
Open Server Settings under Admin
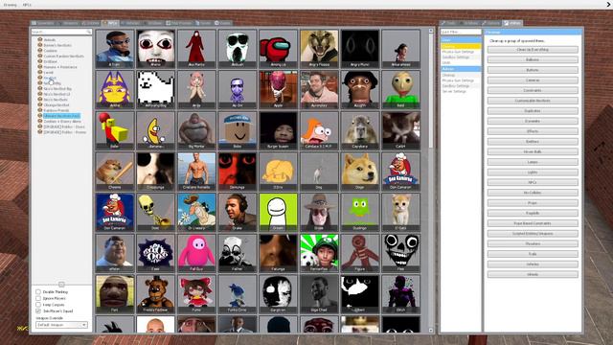[x=454, y=91]
